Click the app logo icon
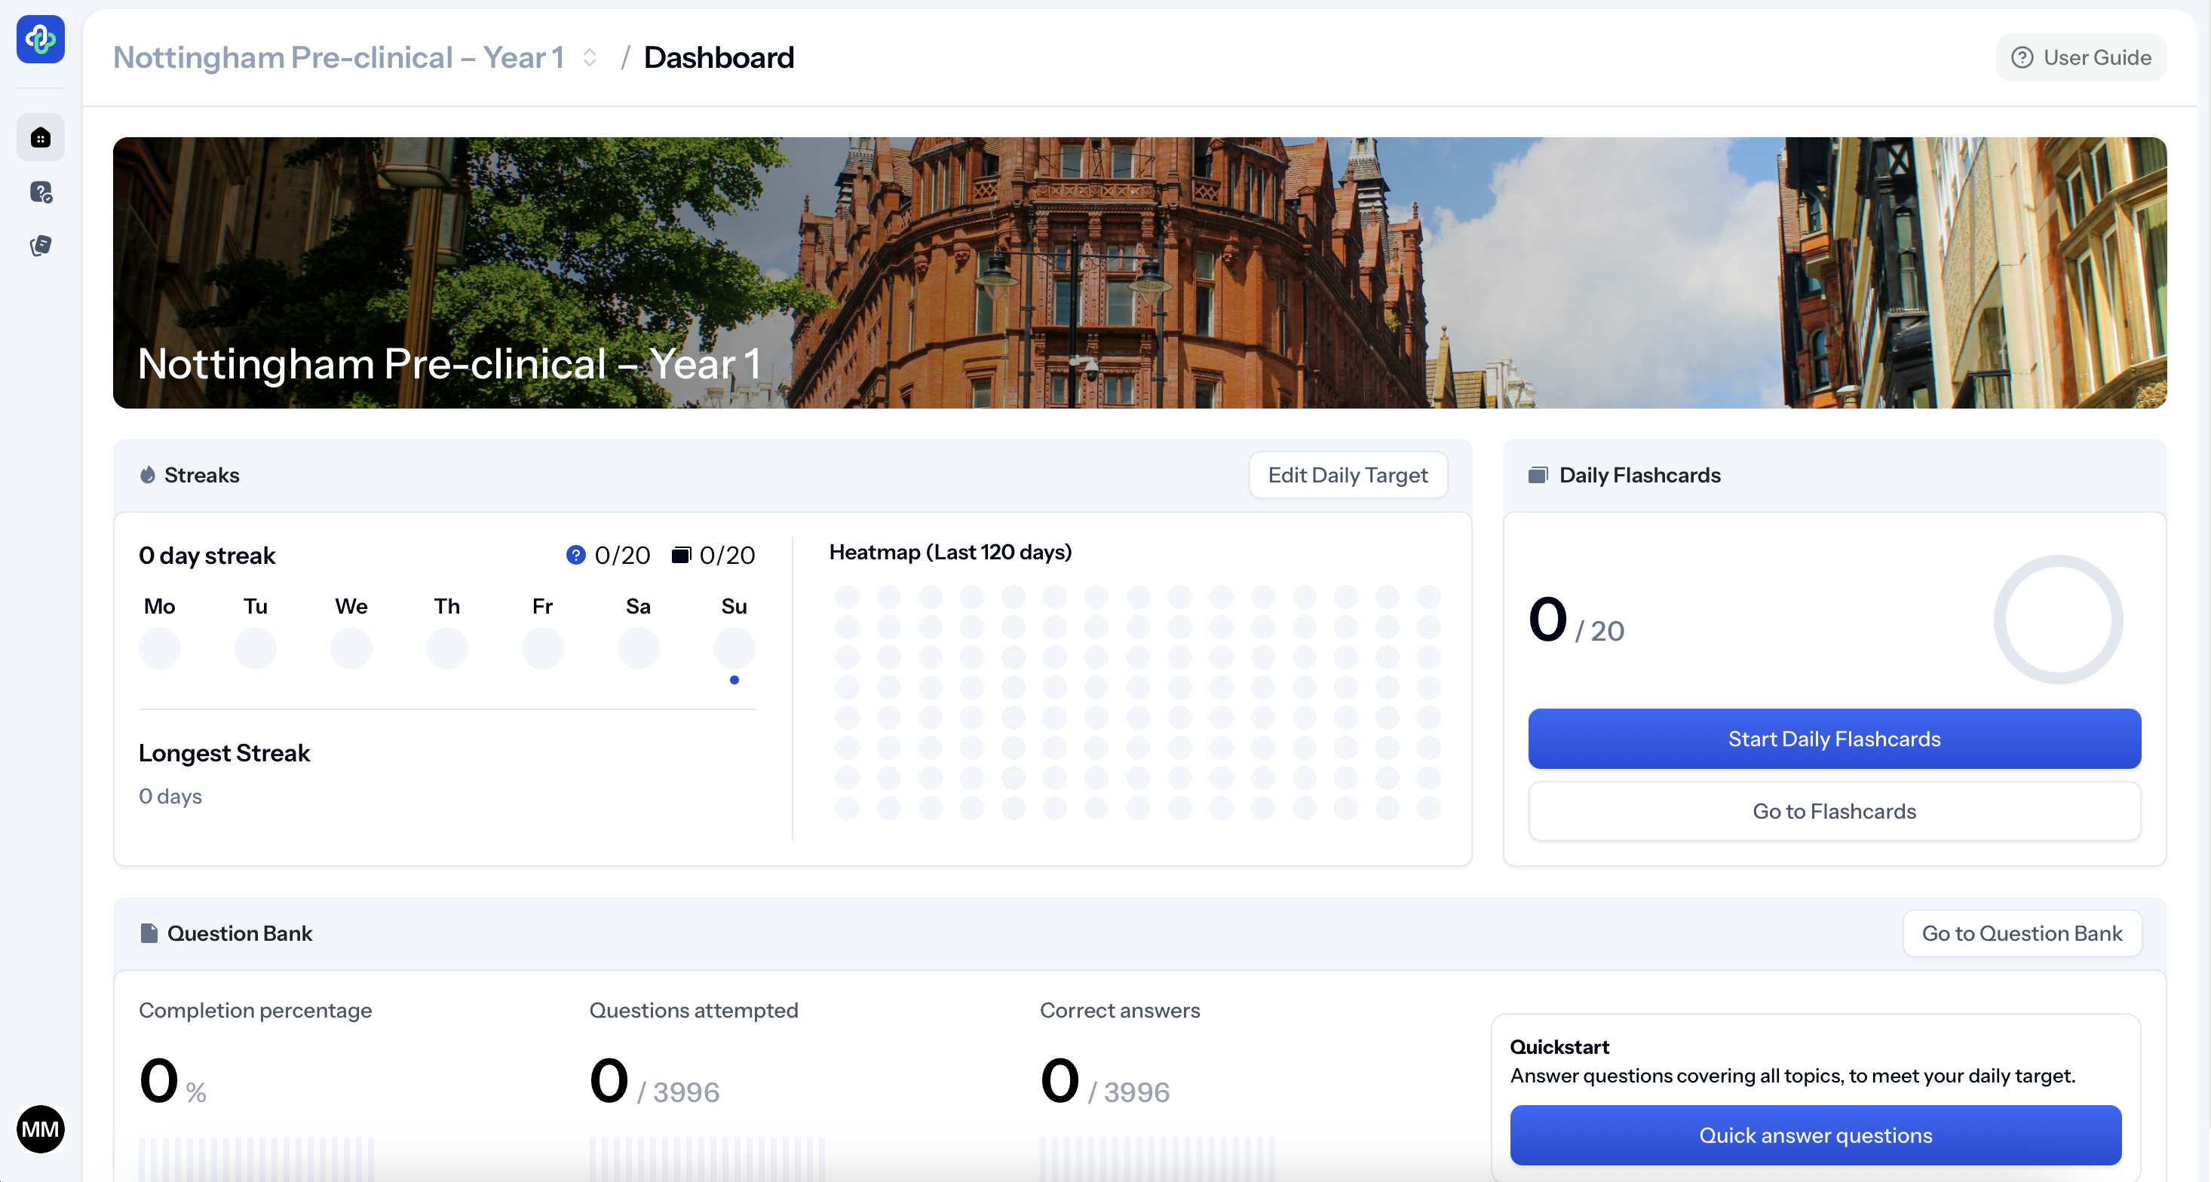This screenshot has width=2211, height=1182. click(x=40, y=39)
